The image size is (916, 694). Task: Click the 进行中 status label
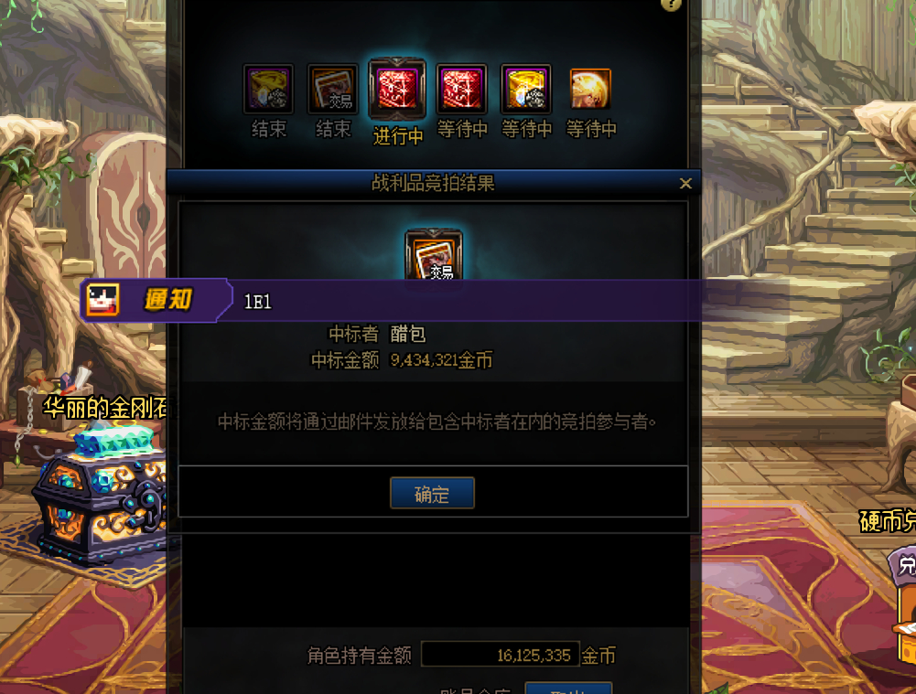coord(398,136)
